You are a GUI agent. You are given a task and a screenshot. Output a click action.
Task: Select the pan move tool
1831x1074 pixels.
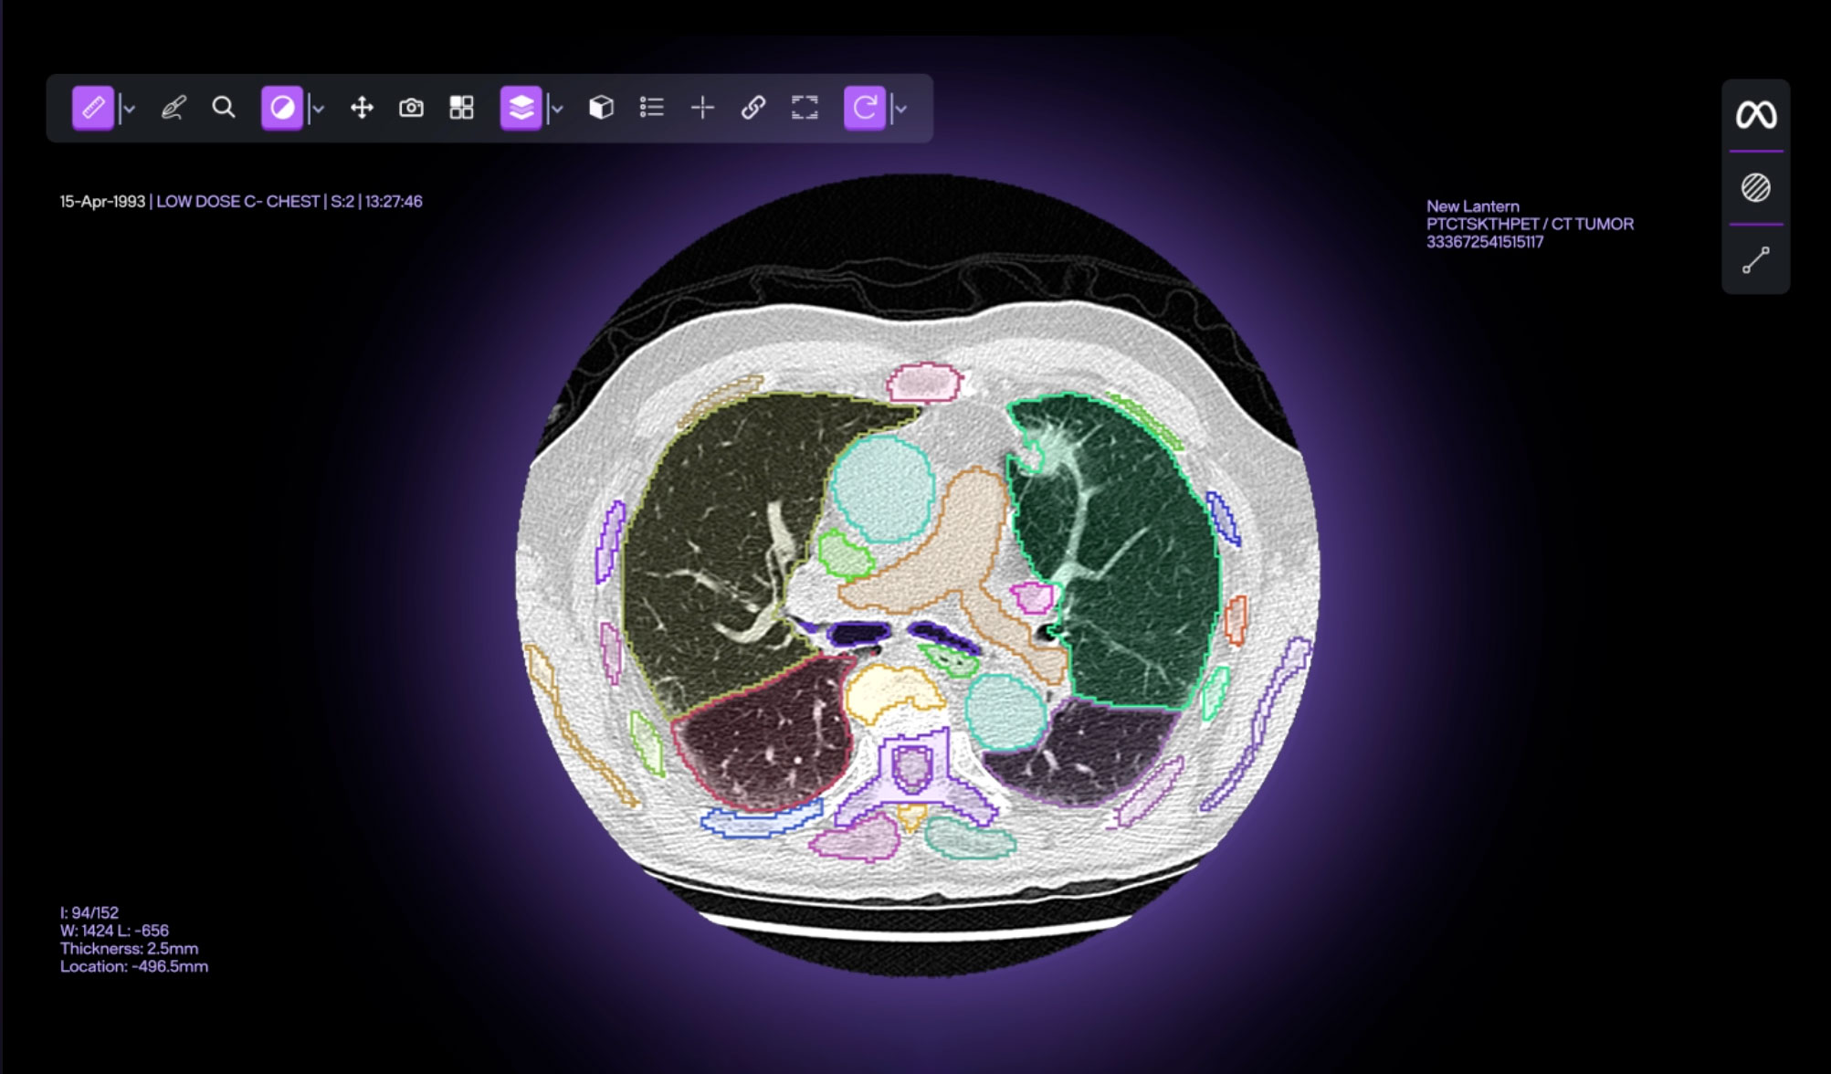point(362,109)
